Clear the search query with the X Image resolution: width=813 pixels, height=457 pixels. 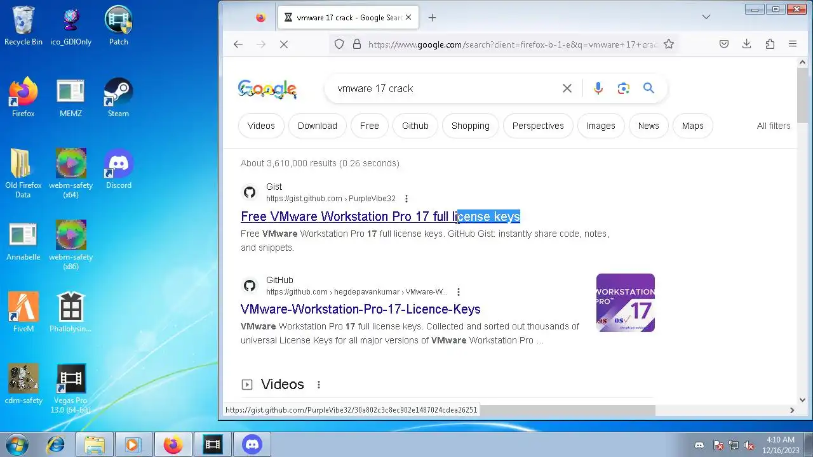(x=567, y=88)
